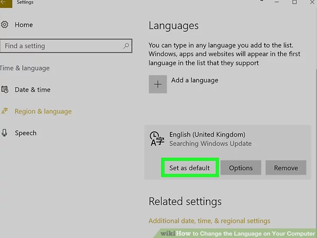
Task: Click the Date & time calendar icon
Action: pyautogui.click(x=5, y=89)
